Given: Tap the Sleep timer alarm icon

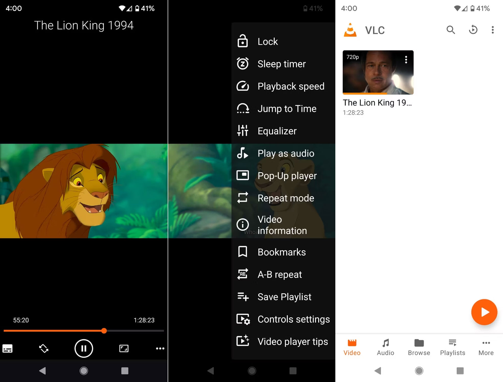Looking at the screenshot, I should point(243,64).
